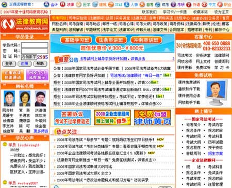Click 收藏本站 to bookmark the site
Screen dimensions: 232x188
(200, 12)
